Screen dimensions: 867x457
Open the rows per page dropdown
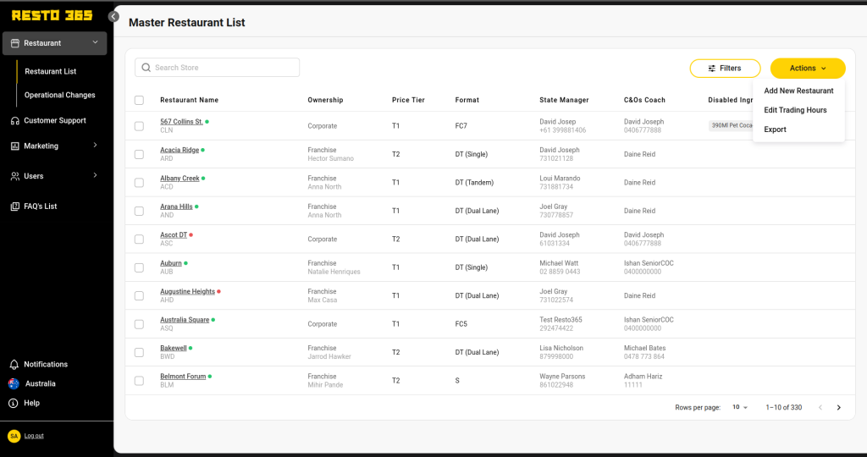click(x=740, y=407)
